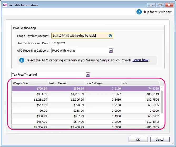Image resolution: width=176 pixels, height=147 pixels.
Task: Click the $0.00 Wages Over cell
Action: tap(30, 111)
